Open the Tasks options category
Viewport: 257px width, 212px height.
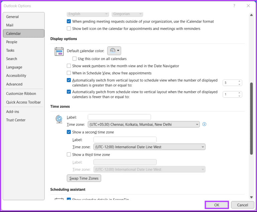pyautogui.click(x=24, y=50)
